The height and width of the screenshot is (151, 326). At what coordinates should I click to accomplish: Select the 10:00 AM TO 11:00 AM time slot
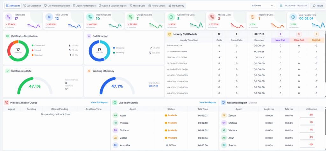pyautogui.click(x=177, y=51)
